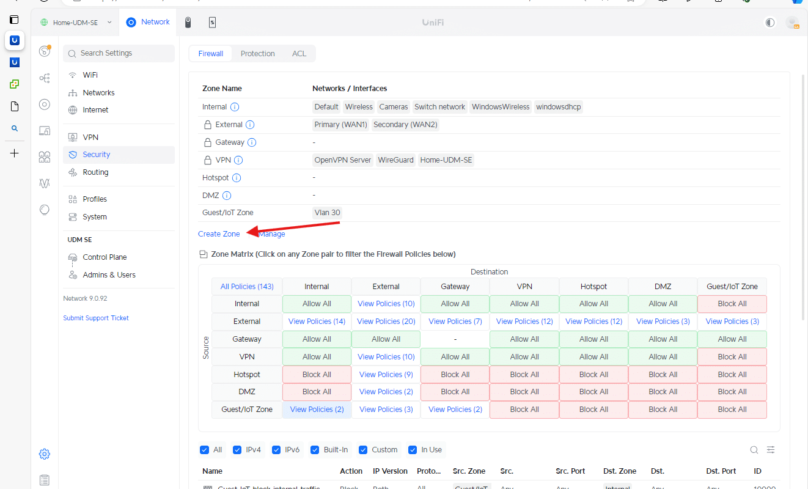Open the Topology icon in UniFi sidebar
808x489 pixels.
tap(45, 78)
